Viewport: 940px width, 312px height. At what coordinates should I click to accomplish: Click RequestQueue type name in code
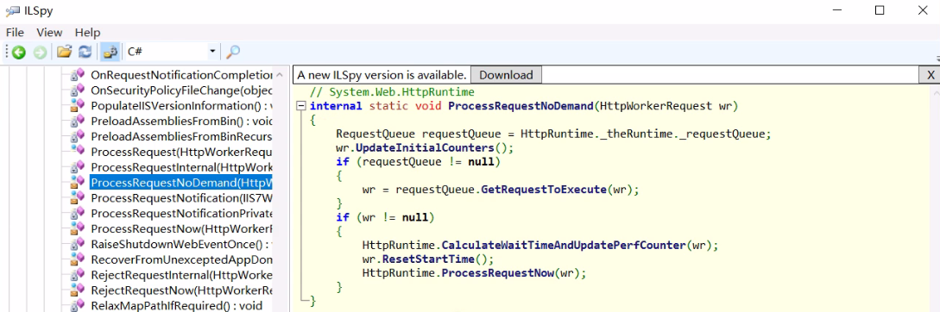(x=375, y=134)
